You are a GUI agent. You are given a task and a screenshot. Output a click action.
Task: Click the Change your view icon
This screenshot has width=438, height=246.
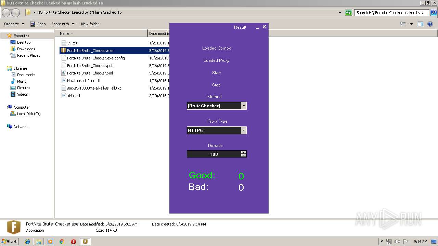[403, 24]
